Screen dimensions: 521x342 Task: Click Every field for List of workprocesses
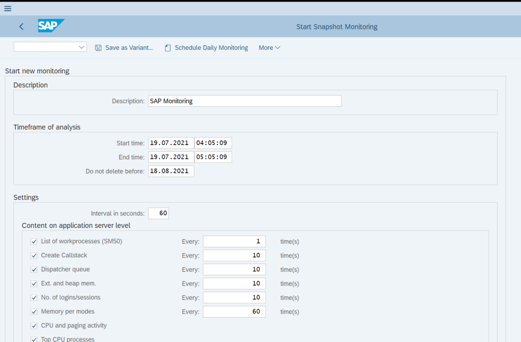click(234, 242)
